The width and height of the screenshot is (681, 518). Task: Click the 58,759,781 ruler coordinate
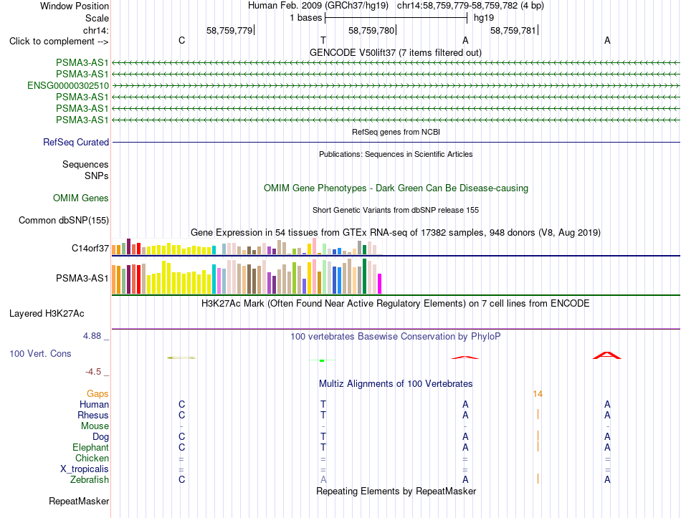click(x=513, y=30)
